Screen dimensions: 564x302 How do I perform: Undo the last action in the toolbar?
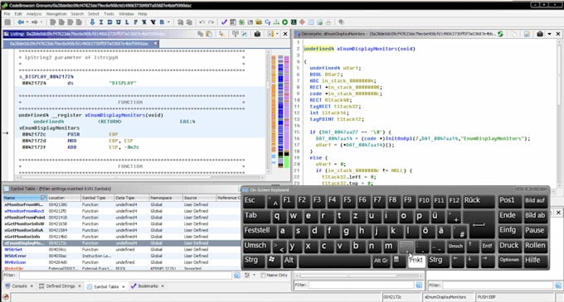click(202, 22)
